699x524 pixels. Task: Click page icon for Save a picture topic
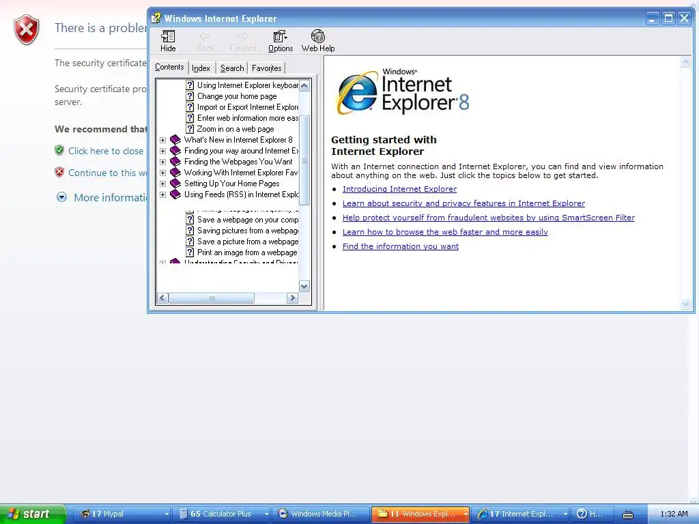190,242
